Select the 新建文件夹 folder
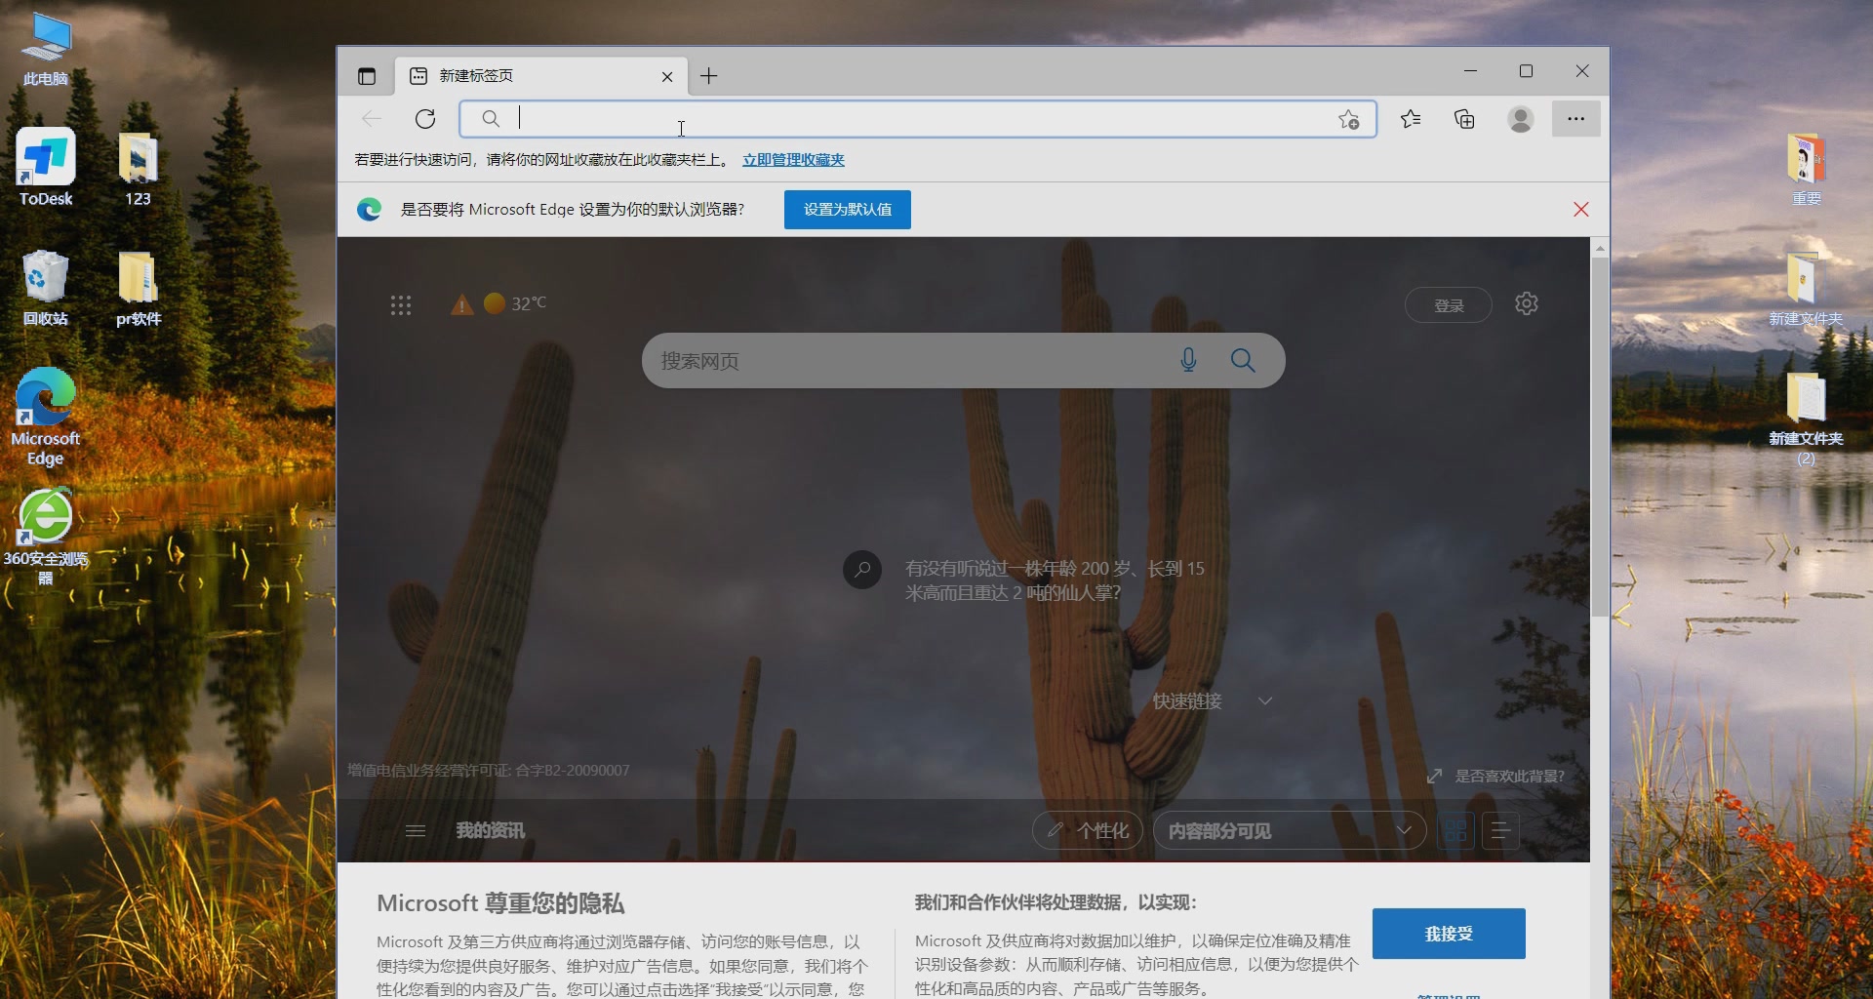 pyautogui.click(x=1806, y=288)
